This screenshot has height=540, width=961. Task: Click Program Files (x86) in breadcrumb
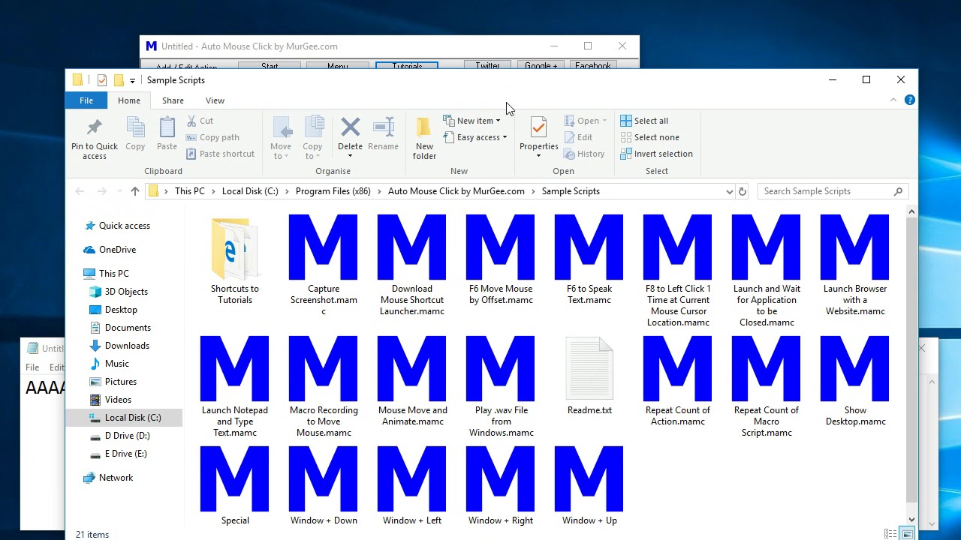point(333,191)
